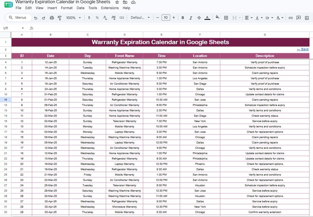
Task: Click the Google Sheets home logo
Action: 8,5
